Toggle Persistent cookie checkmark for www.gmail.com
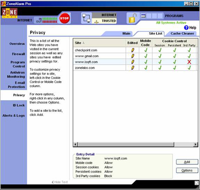Viewport: 200px width, 190px height. [174, 56]
